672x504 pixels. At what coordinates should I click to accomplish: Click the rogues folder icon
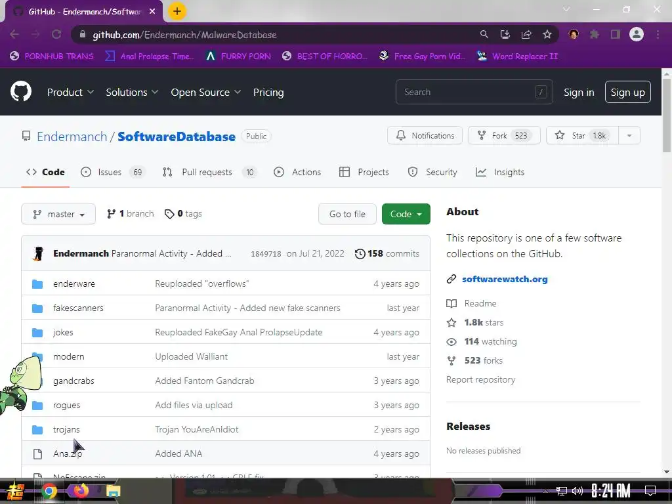[37, 405]
